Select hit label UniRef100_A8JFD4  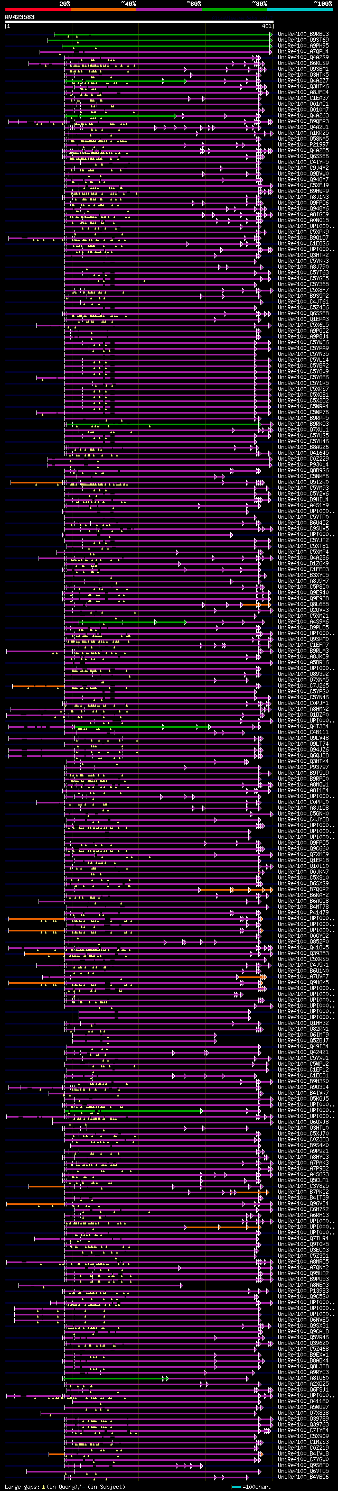point(303,92)
